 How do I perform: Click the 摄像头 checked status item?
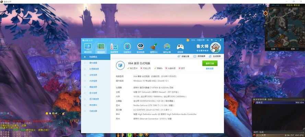(159, 68)
